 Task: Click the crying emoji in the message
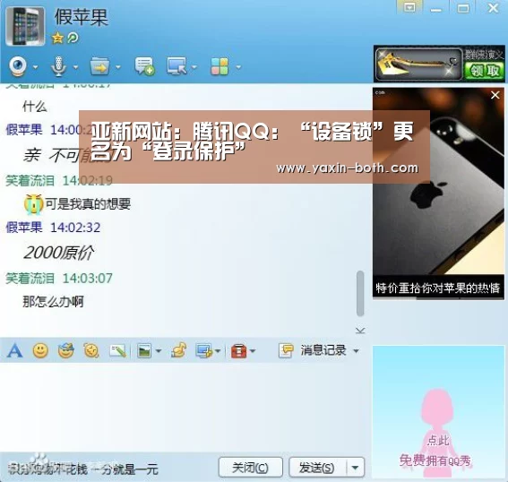pos(34,204)
